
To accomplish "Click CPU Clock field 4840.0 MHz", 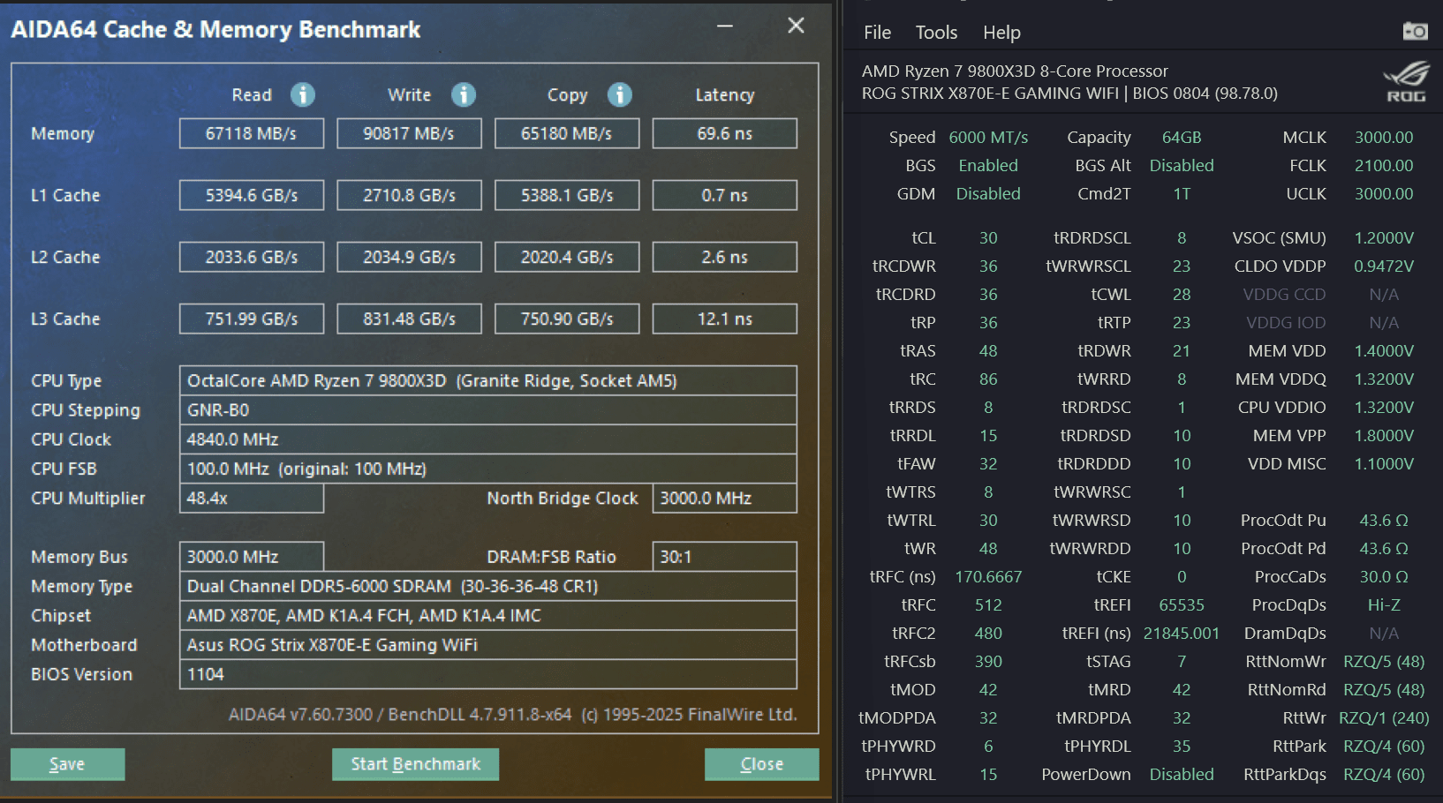I will pyautogui.click(x=488, y=439).
